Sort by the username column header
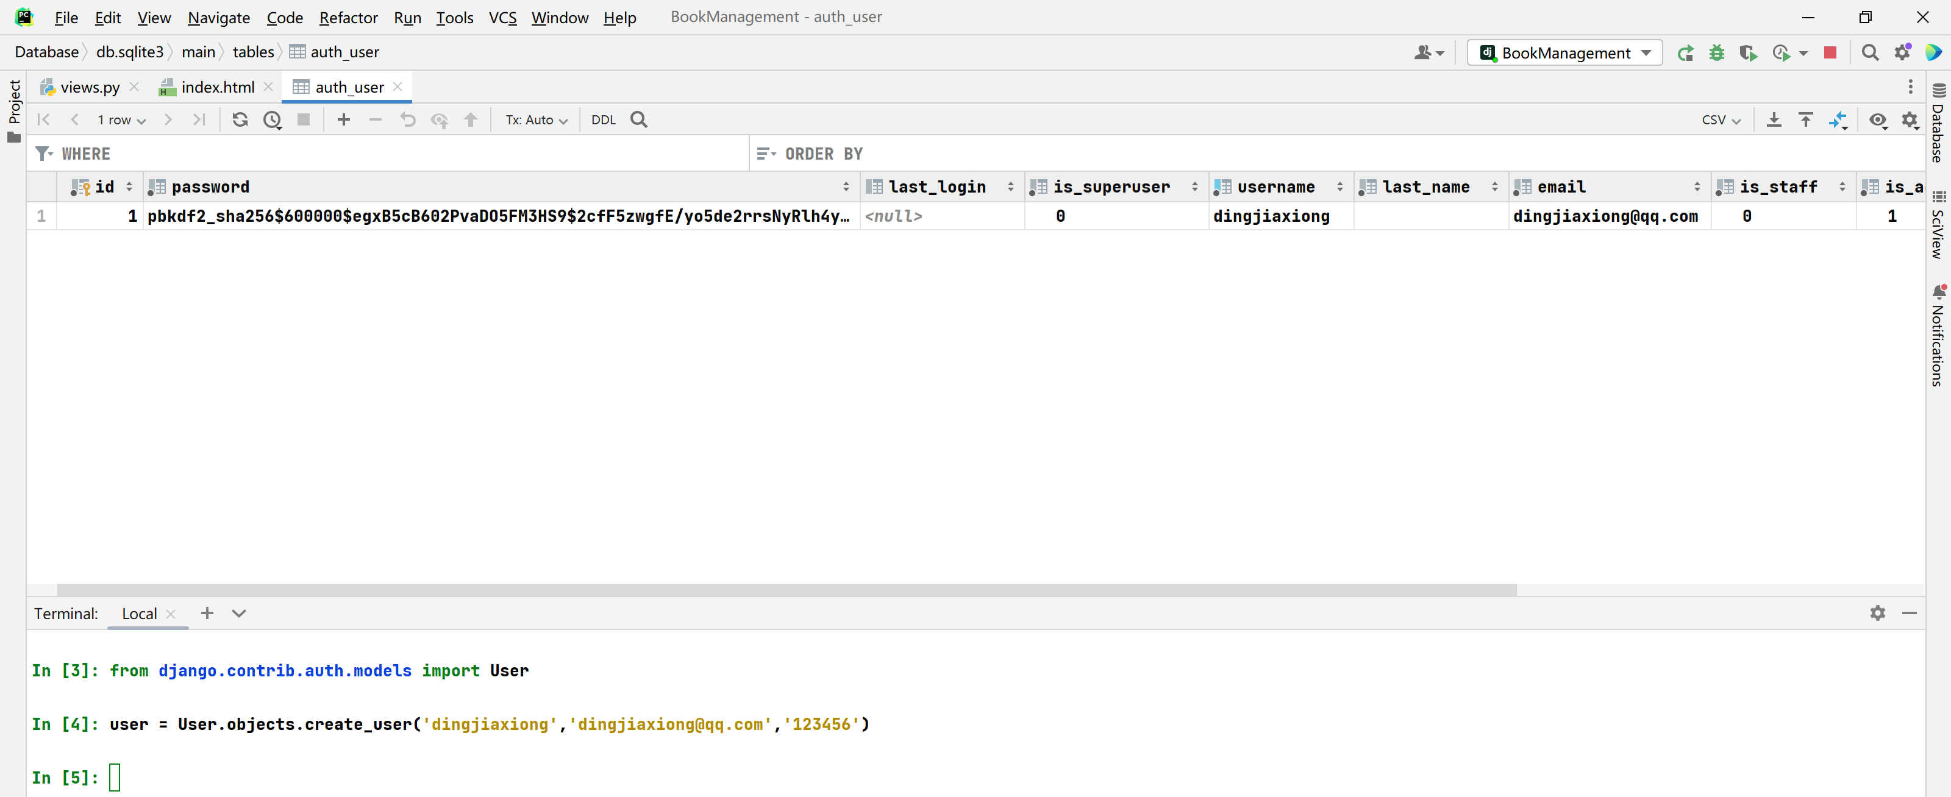The width and height of the screenshot is (1951, 797). [x=1275, y=186]
